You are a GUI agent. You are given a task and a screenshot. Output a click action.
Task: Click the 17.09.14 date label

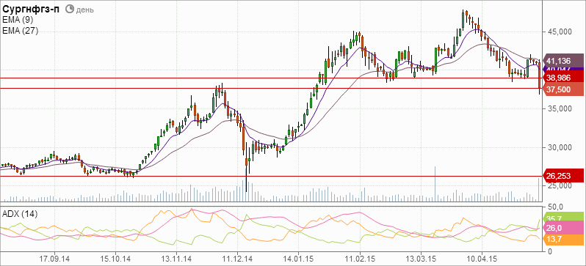(54, 258)
